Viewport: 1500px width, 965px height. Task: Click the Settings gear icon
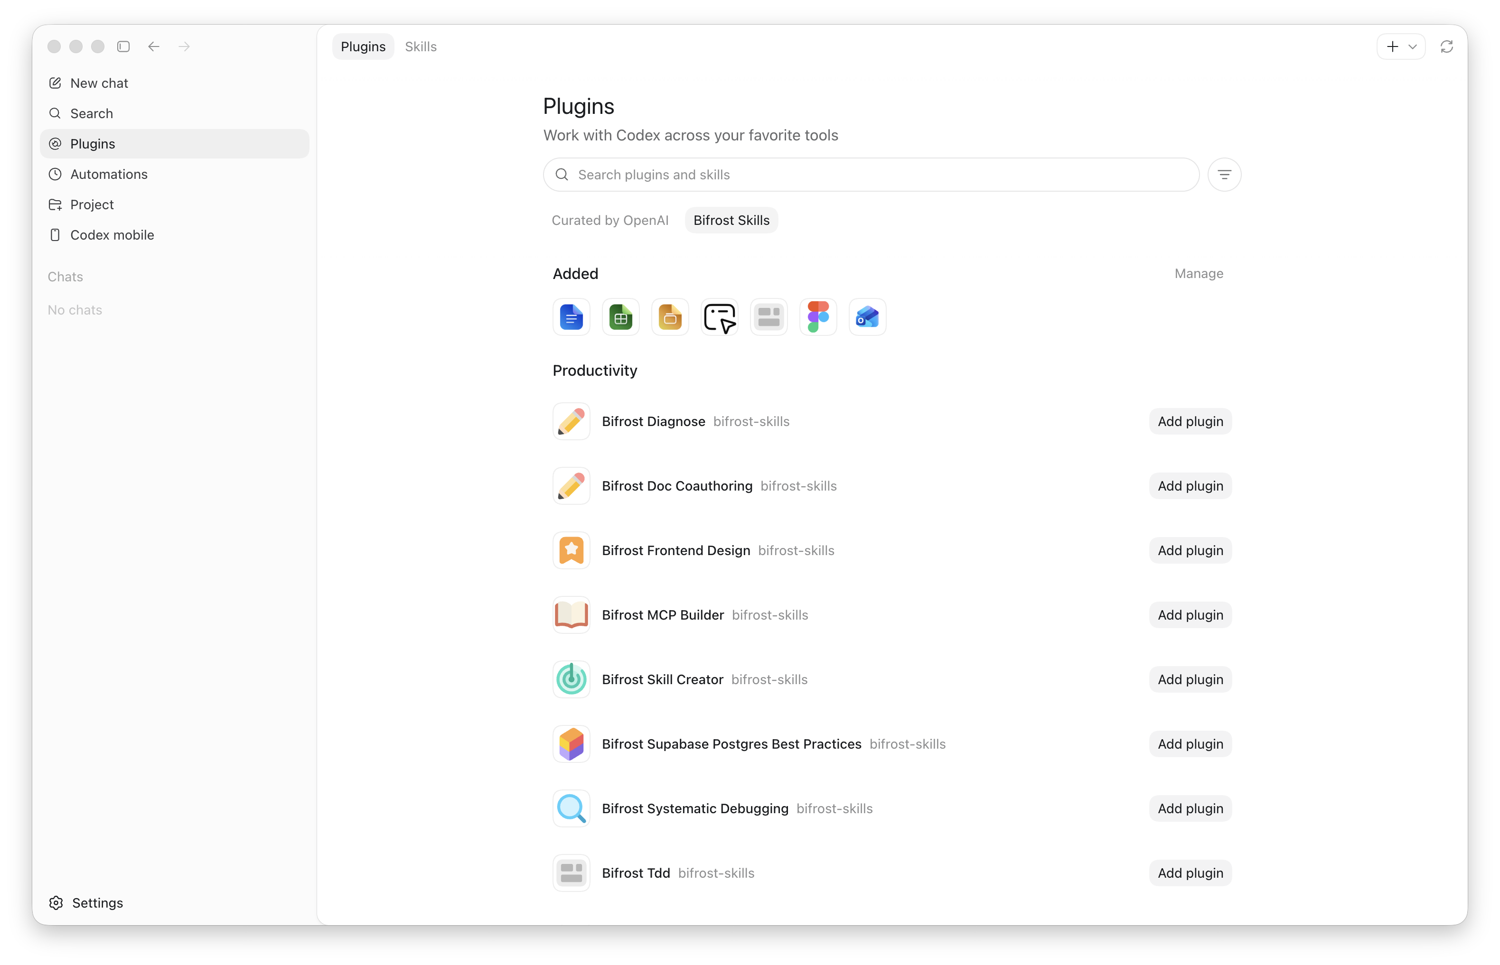tap(56, 903)
